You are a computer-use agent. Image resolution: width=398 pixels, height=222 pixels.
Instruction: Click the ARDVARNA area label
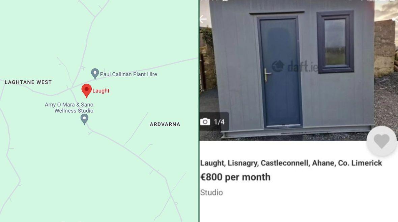tap(165, 124)
